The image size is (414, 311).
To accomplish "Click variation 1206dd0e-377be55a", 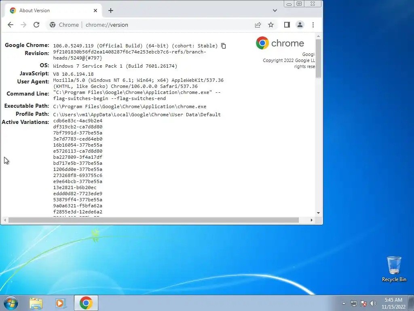I will tap(78, 169).
